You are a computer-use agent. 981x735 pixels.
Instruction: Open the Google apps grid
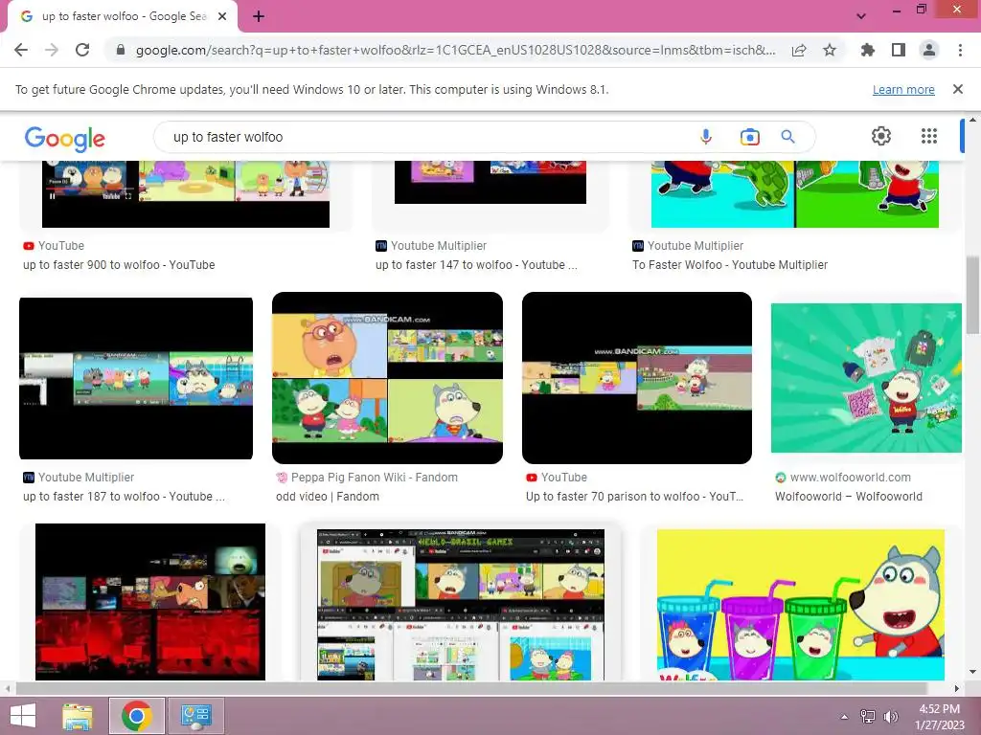point(929,136)
